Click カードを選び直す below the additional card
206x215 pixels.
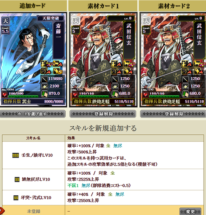tap(33, 114)
